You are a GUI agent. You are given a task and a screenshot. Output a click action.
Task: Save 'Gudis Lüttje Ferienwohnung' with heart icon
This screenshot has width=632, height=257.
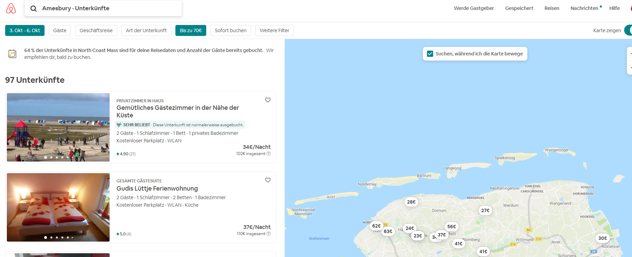click(x=268, y=180)
